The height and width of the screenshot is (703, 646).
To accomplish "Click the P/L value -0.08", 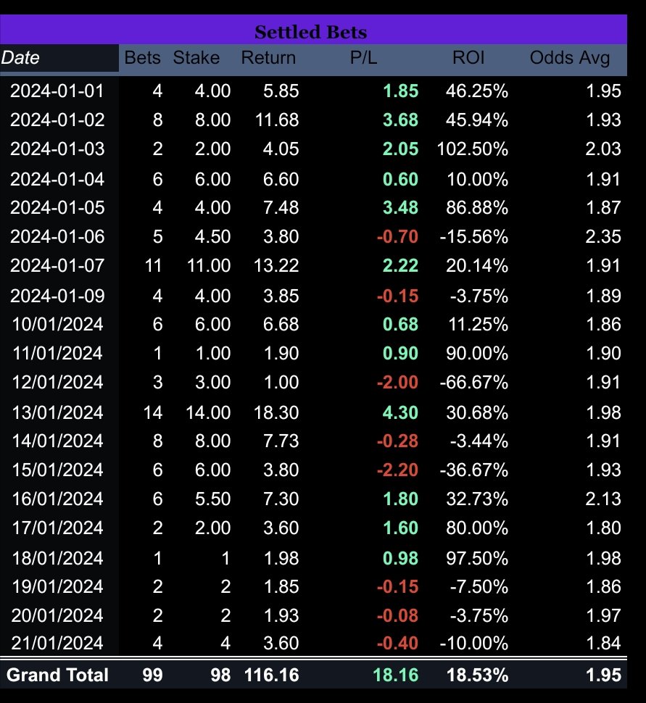I will pyautogui.click(x=397, y=615).
